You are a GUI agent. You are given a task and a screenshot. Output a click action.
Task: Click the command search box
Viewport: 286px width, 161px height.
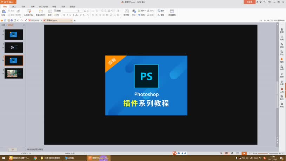click(x=278, y=20)
